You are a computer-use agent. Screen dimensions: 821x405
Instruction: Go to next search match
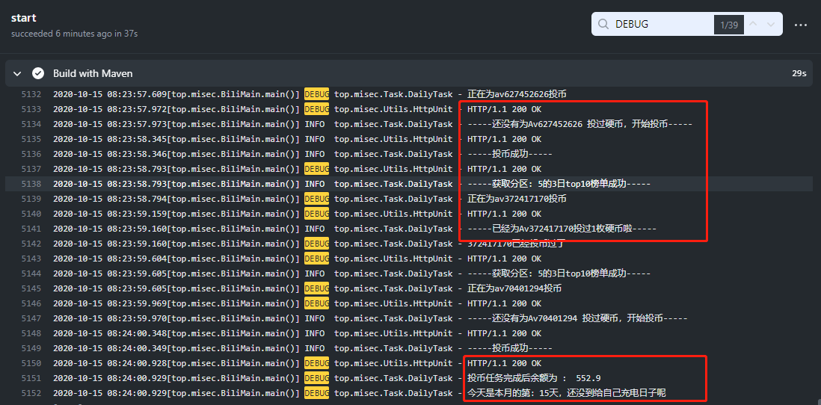(x=770, y=24)
